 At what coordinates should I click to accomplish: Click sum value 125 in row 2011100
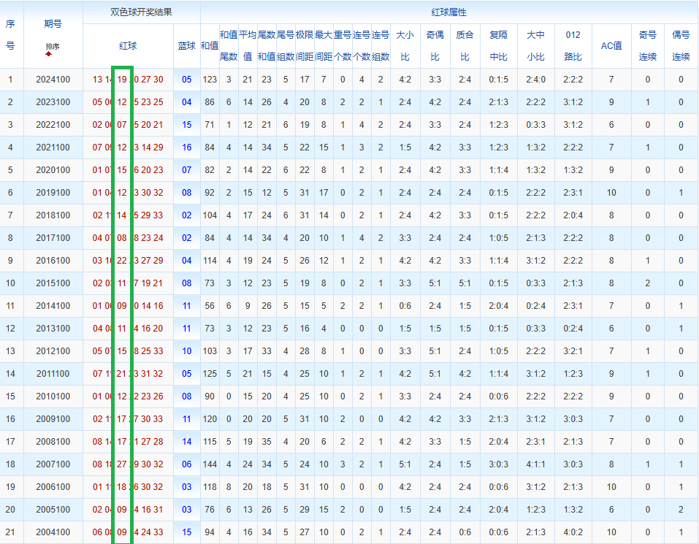pos(210,374)
